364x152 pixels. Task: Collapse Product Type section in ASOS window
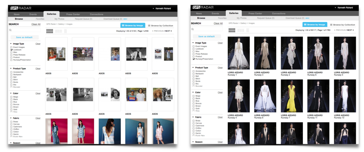point(11,69)
